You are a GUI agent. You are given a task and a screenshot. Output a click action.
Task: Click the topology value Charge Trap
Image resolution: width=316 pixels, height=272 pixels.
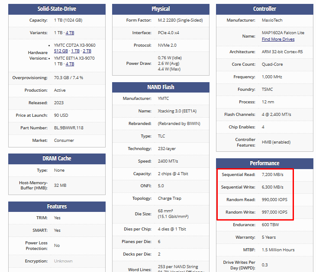170,198
